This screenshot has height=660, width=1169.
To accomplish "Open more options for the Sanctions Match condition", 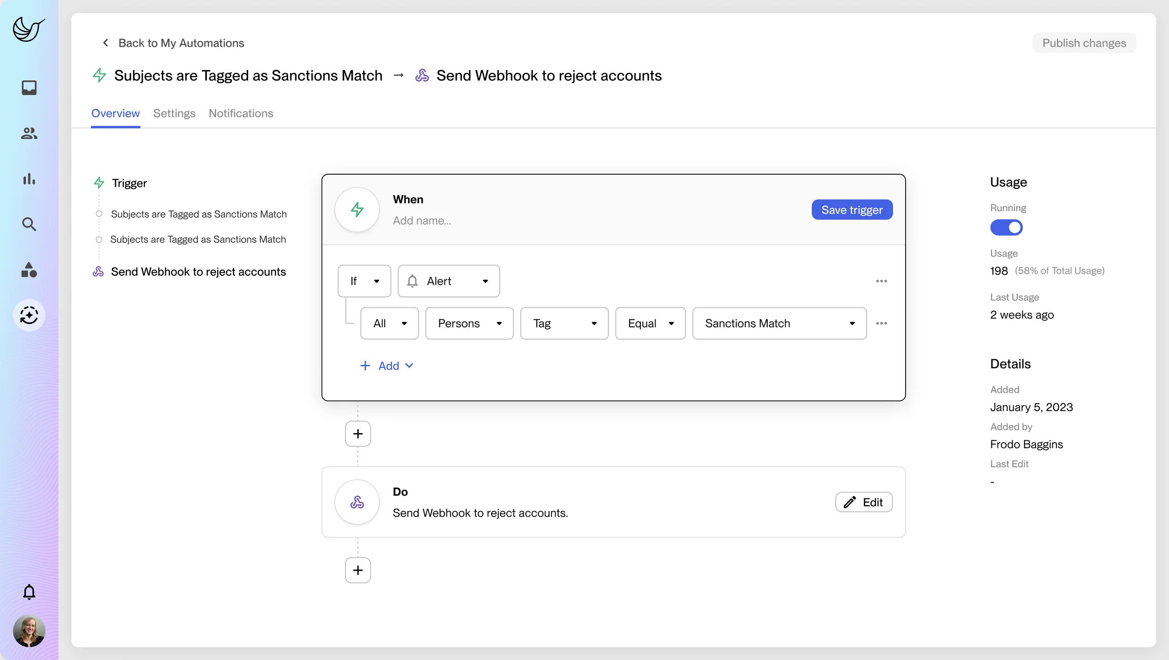I will click(x=881, y=323).
